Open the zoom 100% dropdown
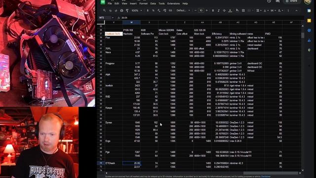 (137, 10)
